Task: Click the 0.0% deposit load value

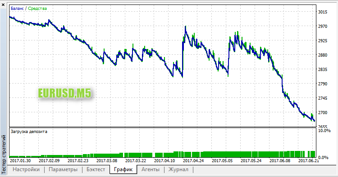Action: click(x=323, y=157)
